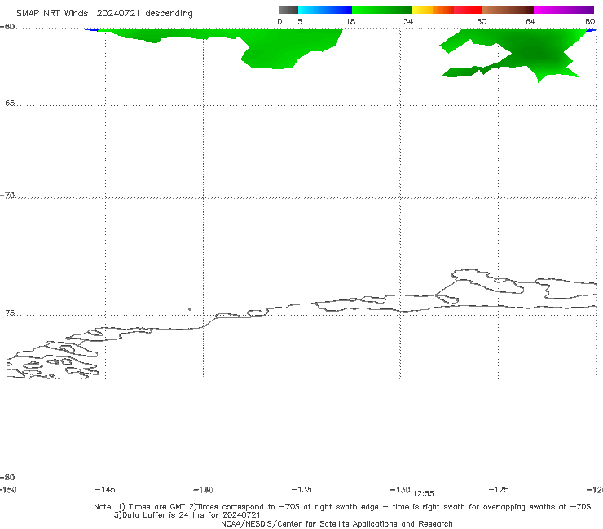Click the longitude label '-140'
Image resolution: width=603 pixels, height=529 pixels.
(204, 490)
